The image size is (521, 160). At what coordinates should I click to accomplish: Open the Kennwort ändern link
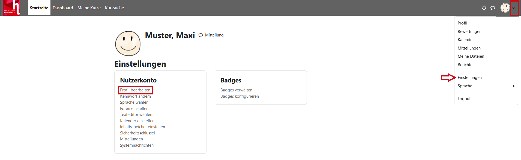135,96
